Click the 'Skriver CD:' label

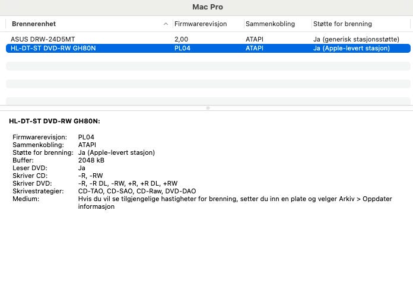point(30,176)
